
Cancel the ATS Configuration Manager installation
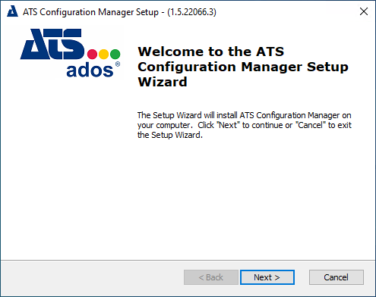337,277
